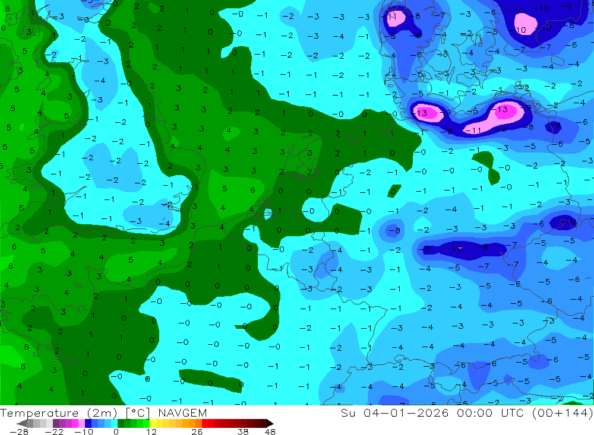Click the NAVGEM model name label

tap(182, 412)
